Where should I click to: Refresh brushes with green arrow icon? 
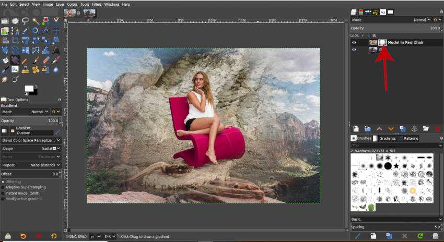pos(420,236)
